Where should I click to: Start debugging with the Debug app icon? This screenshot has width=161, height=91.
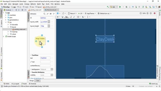point(126,7)
